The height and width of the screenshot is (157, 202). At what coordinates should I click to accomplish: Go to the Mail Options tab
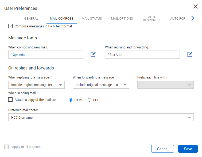[x=122, y=19]
